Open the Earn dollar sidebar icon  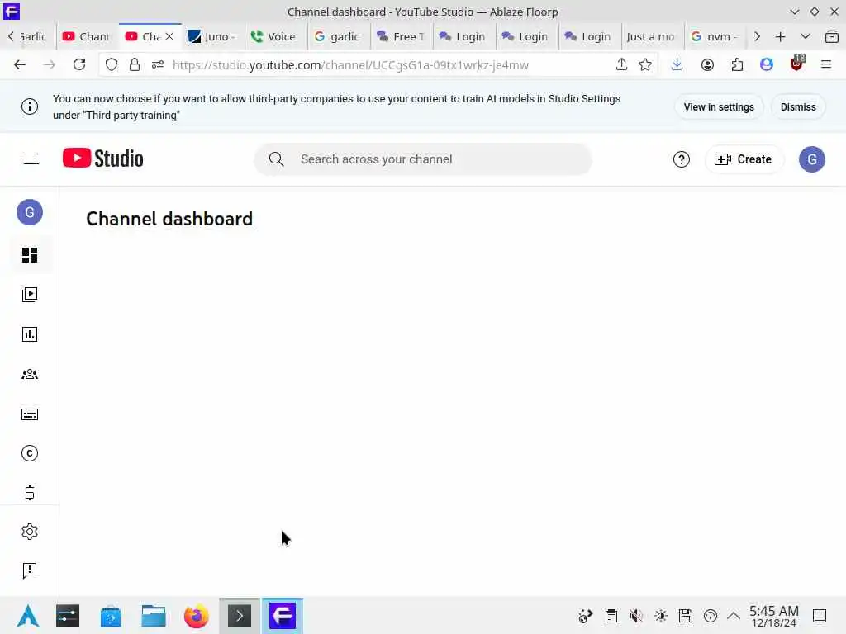[x=30, y=493]
